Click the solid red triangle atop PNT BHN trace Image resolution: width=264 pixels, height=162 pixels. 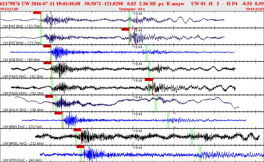(x=136, y=29)
